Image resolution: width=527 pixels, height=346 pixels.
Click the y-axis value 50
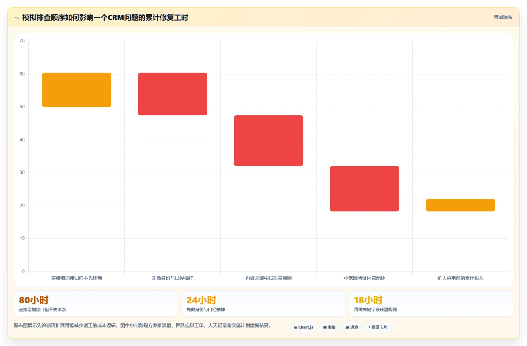click(22, 107)
